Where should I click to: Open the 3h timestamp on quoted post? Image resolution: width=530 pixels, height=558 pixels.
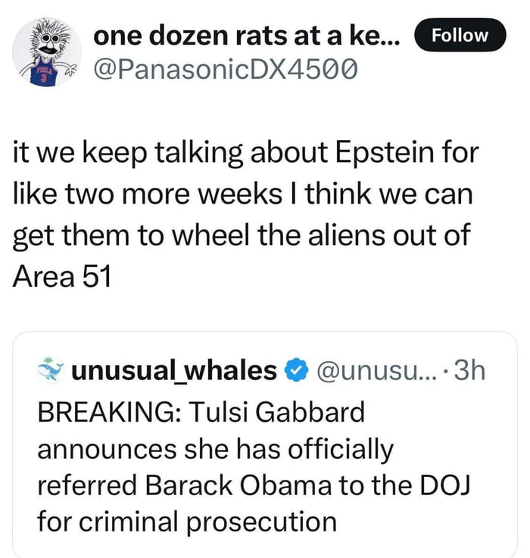(x=470, y=370)
